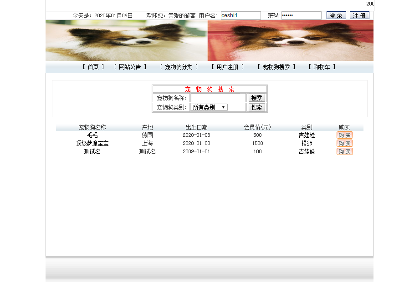Click the 登录 login button
This screenshot has width=399, height=290.
point(336,15)
